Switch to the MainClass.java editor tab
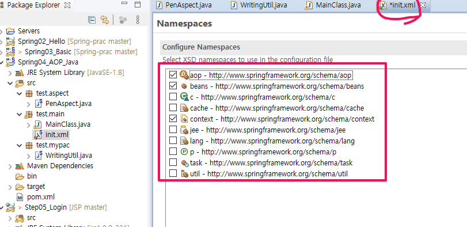467x227 pixels. (333, 5)
